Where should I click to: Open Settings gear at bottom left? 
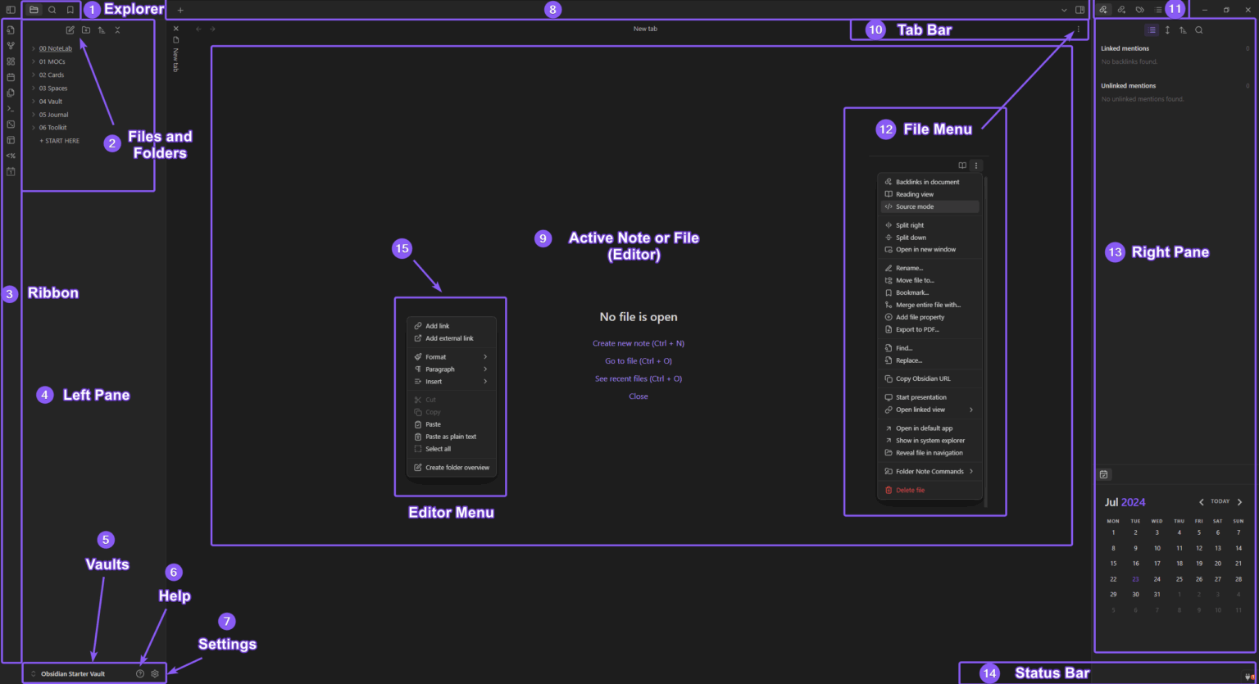tap(155, 673)
